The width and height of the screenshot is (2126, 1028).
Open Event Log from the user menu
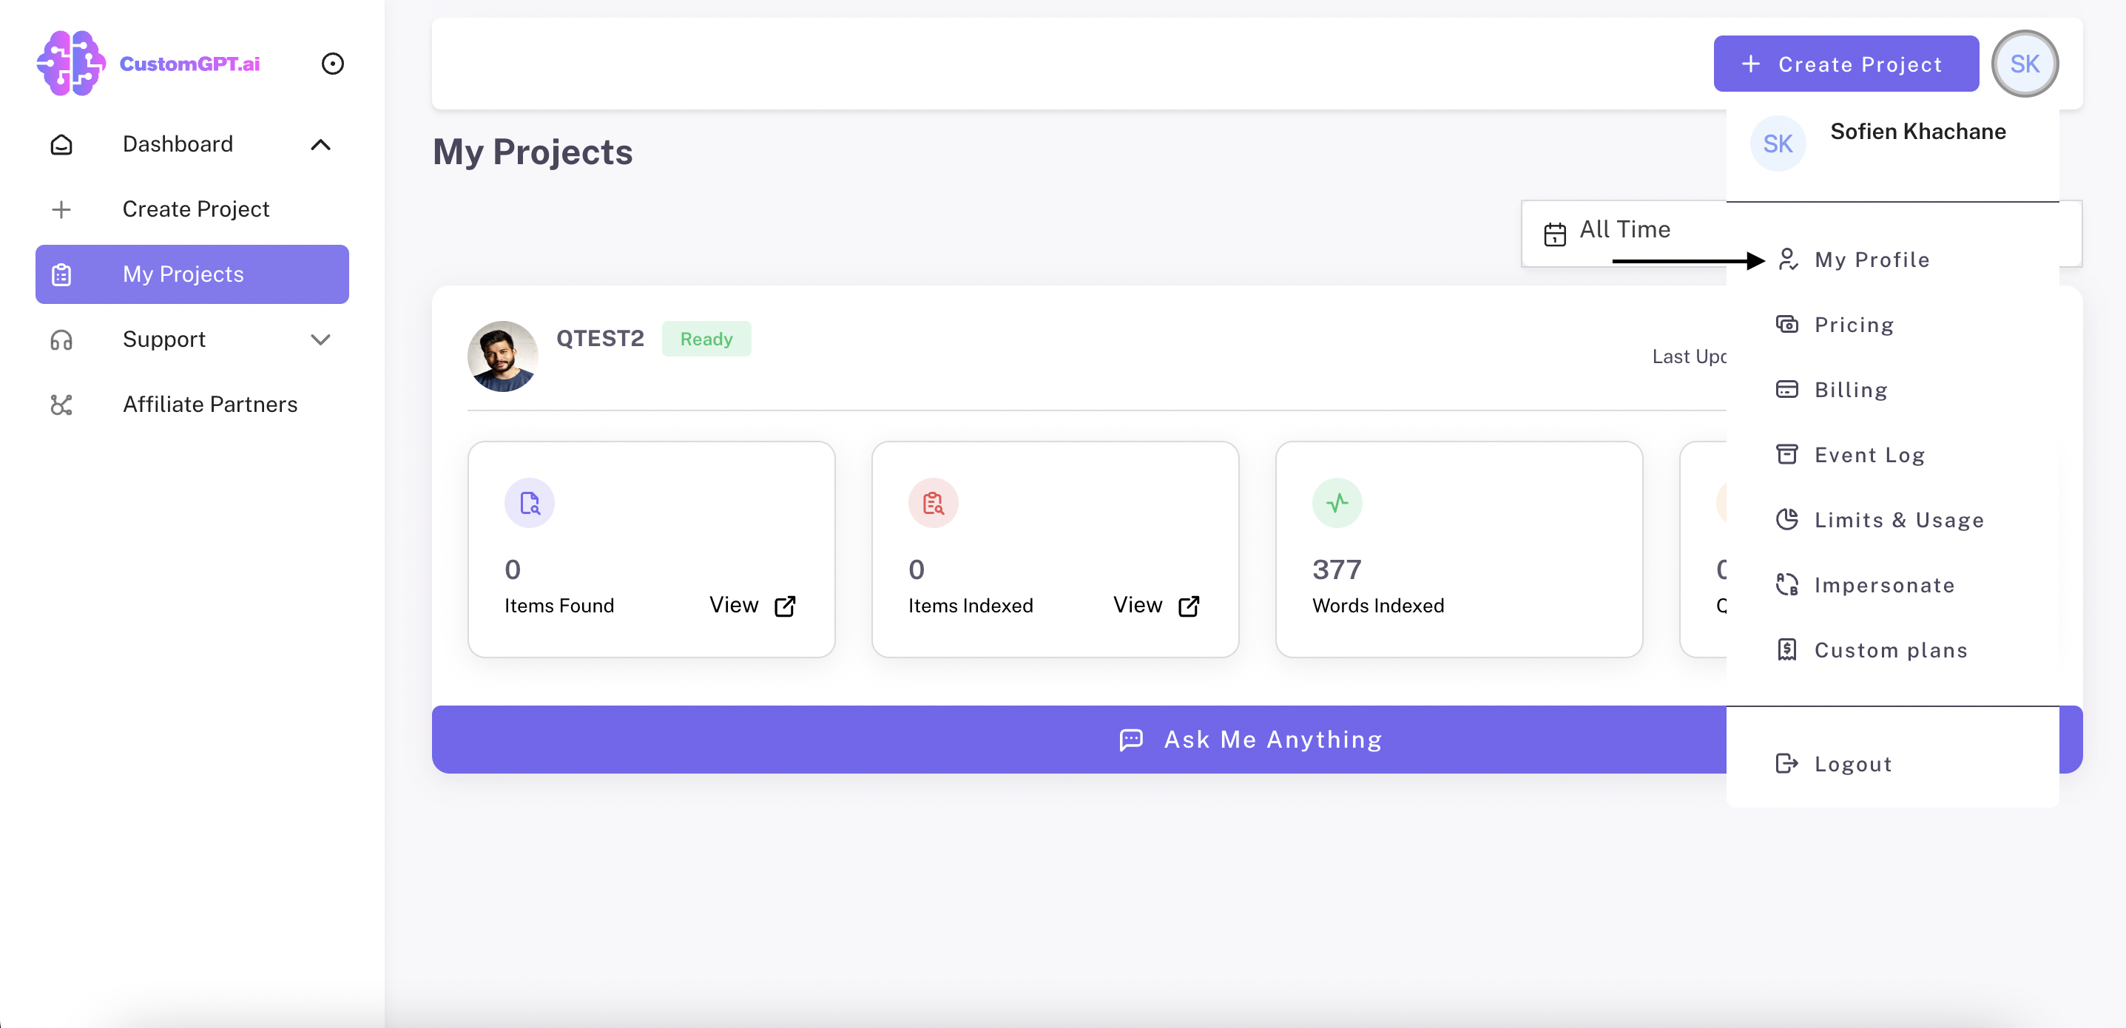(1869, 455)
